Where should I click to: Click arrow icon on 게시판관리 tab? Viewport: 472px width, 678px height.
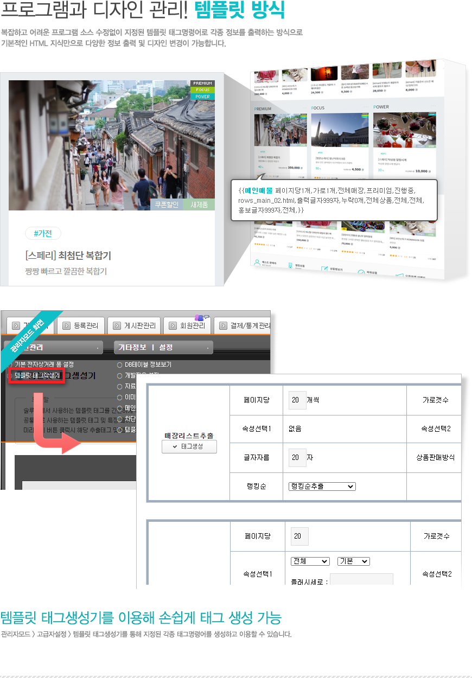(117, 326)
